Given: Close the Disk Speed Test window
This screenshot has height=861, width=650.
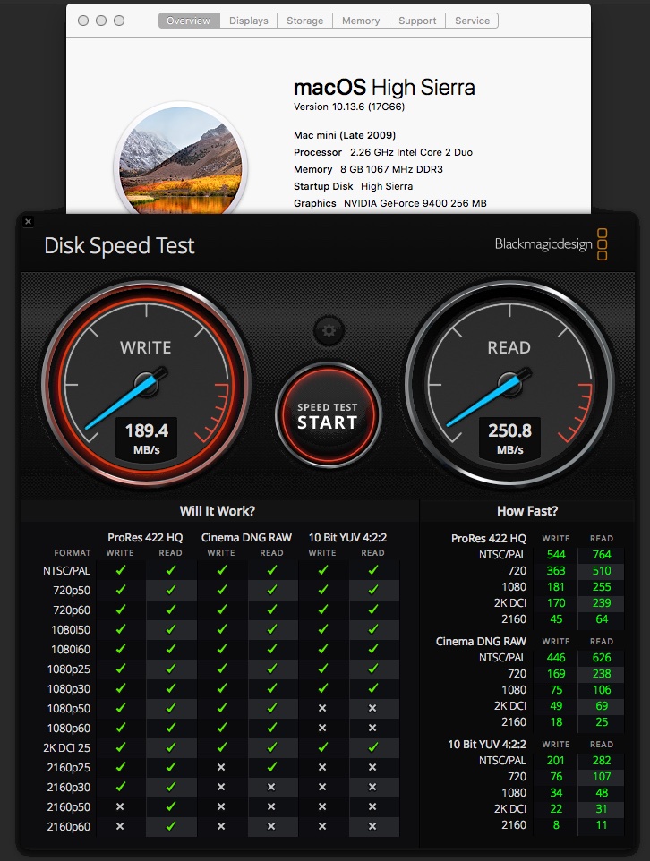Looking at the screenshot, I should tap(29, 221).
